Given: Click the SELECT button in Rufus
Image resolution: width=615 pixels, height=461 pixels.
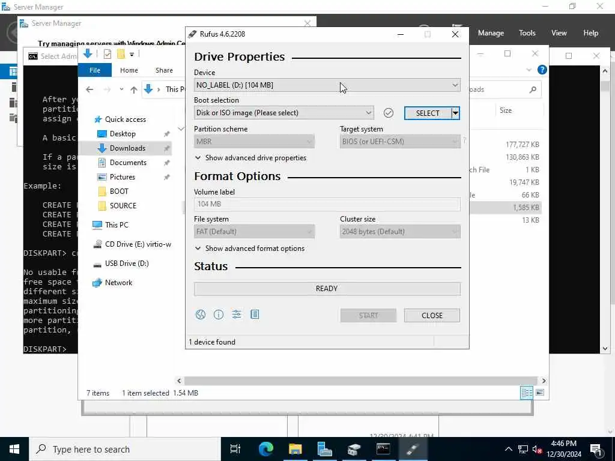Looking at the screenshot, I should (x=428, y=113).
